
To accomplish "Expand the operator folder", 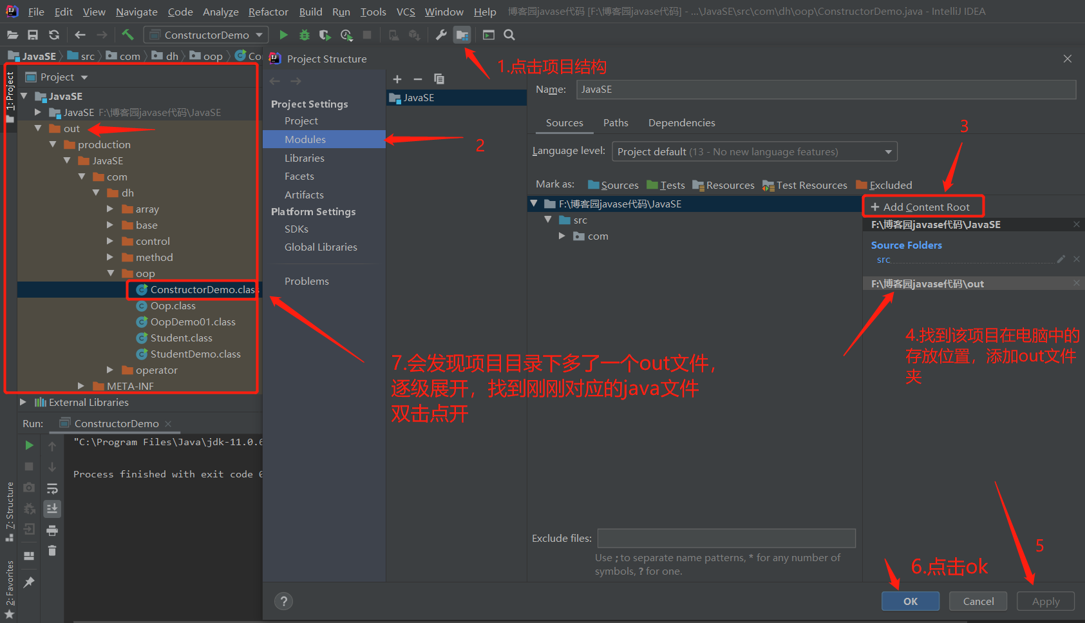I will [109, 370].
